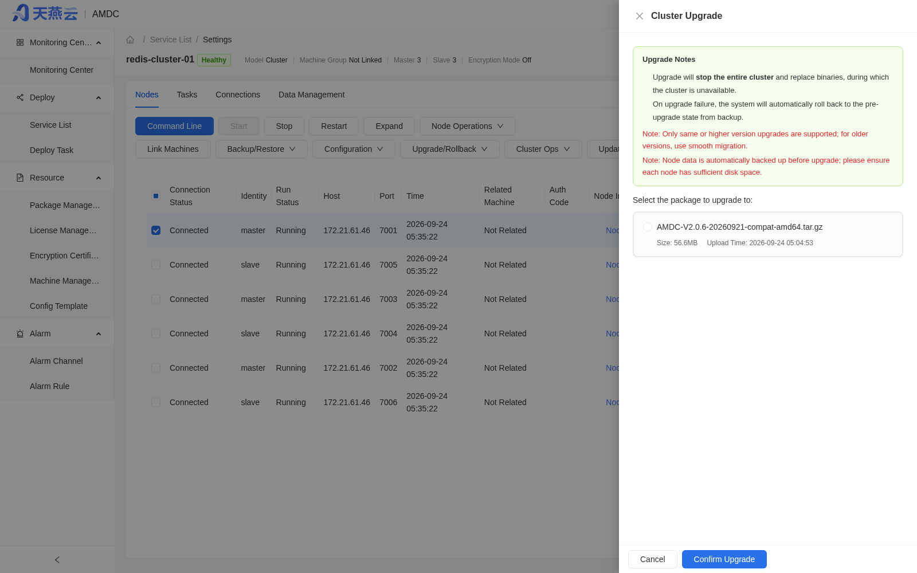Uncheck the master node on port 7001
The image size is (917, 573).
coord(156,230)
